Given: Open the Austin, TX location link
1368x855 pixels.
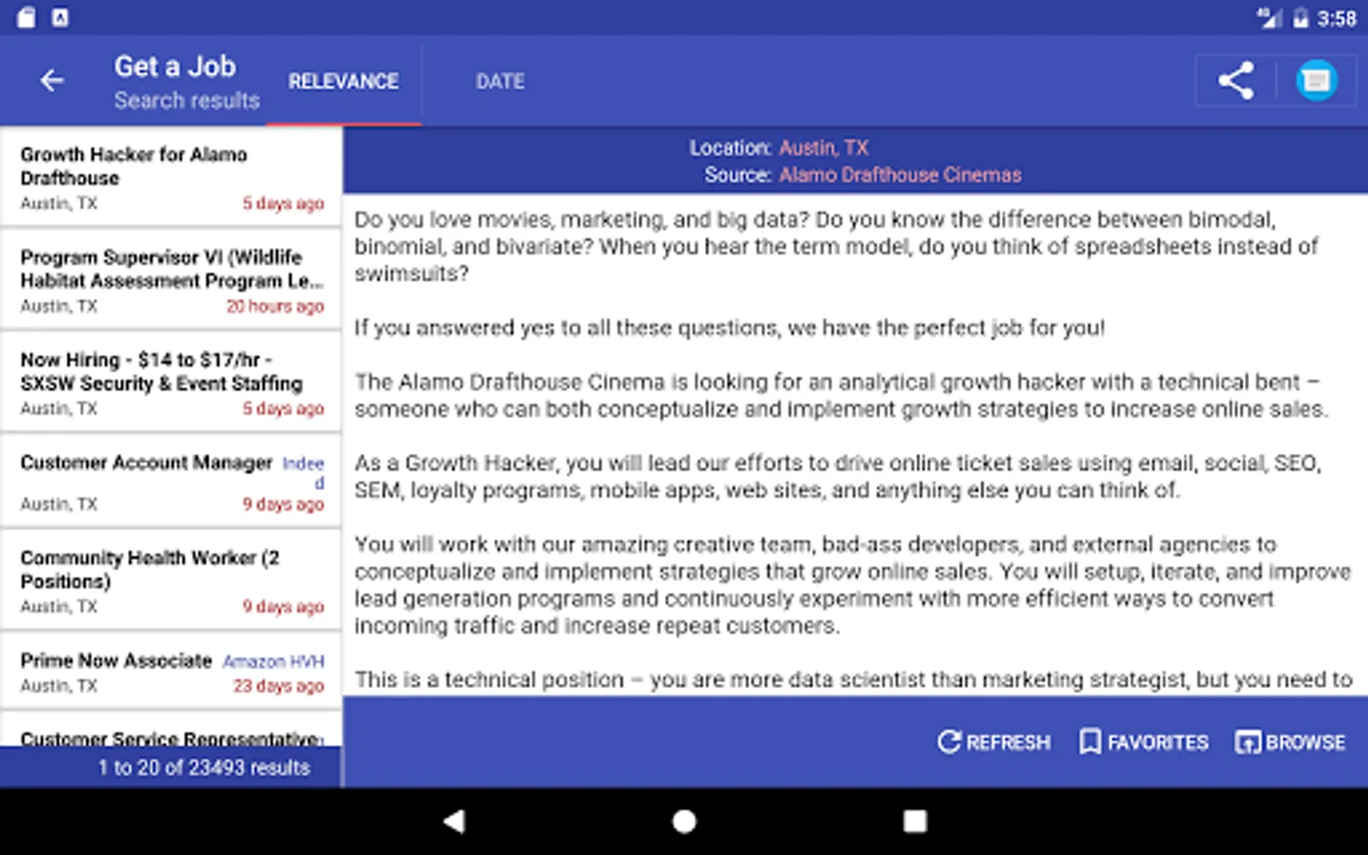Looking at the screenshot, I should pos(824,147).
